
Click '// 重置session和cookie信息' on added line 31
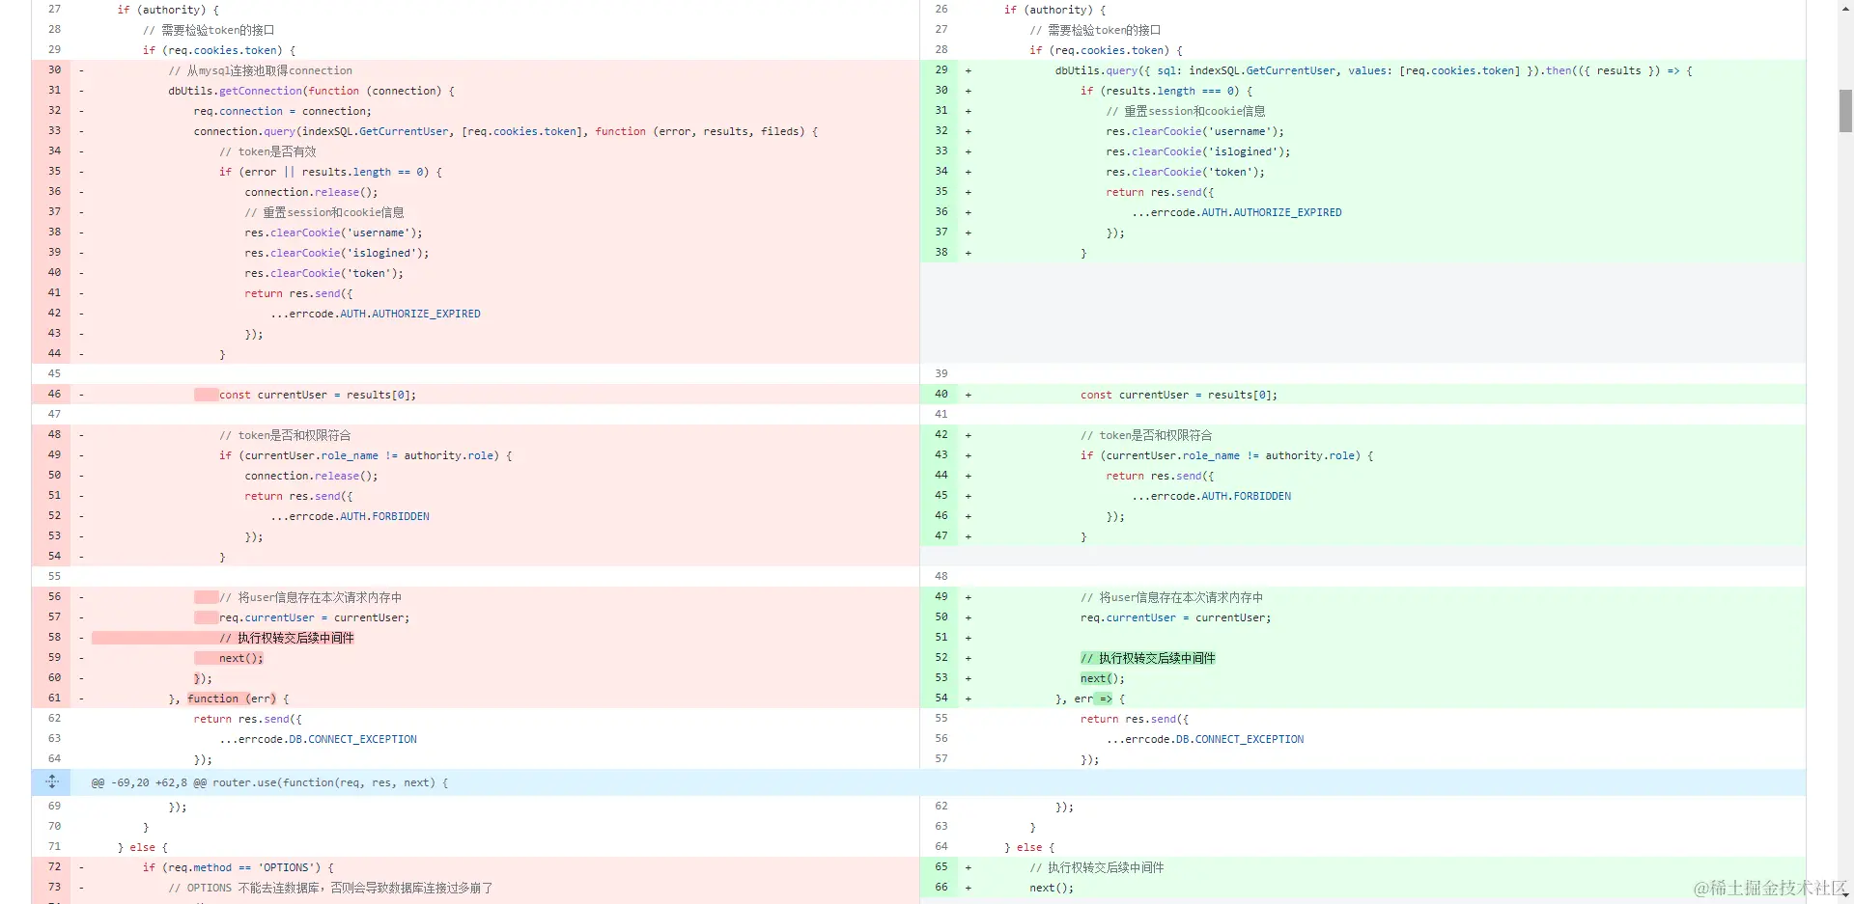point(1186,111)
